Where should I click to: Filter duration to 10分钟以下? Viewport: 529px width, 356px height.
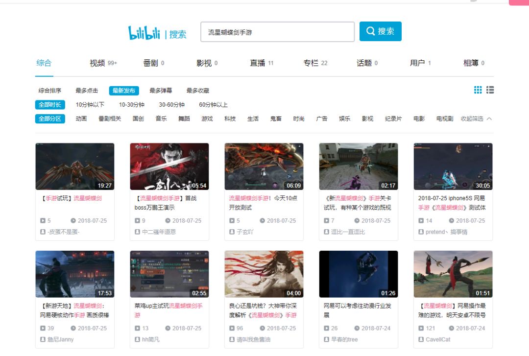click(90, 105)
